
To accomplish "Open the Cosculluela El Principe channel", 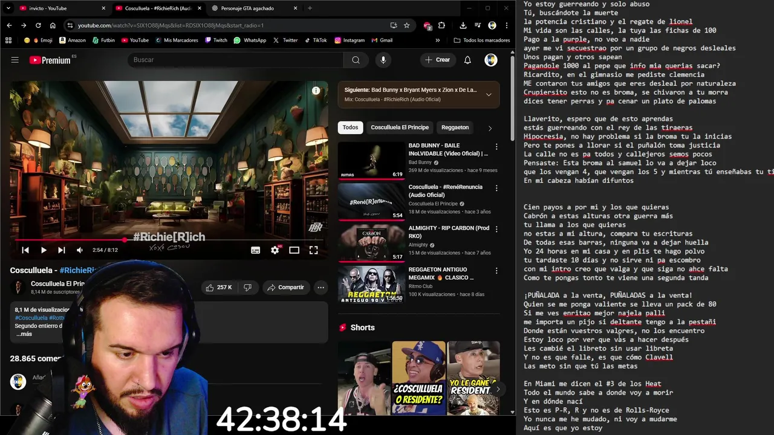I will [x=57, y=284].
